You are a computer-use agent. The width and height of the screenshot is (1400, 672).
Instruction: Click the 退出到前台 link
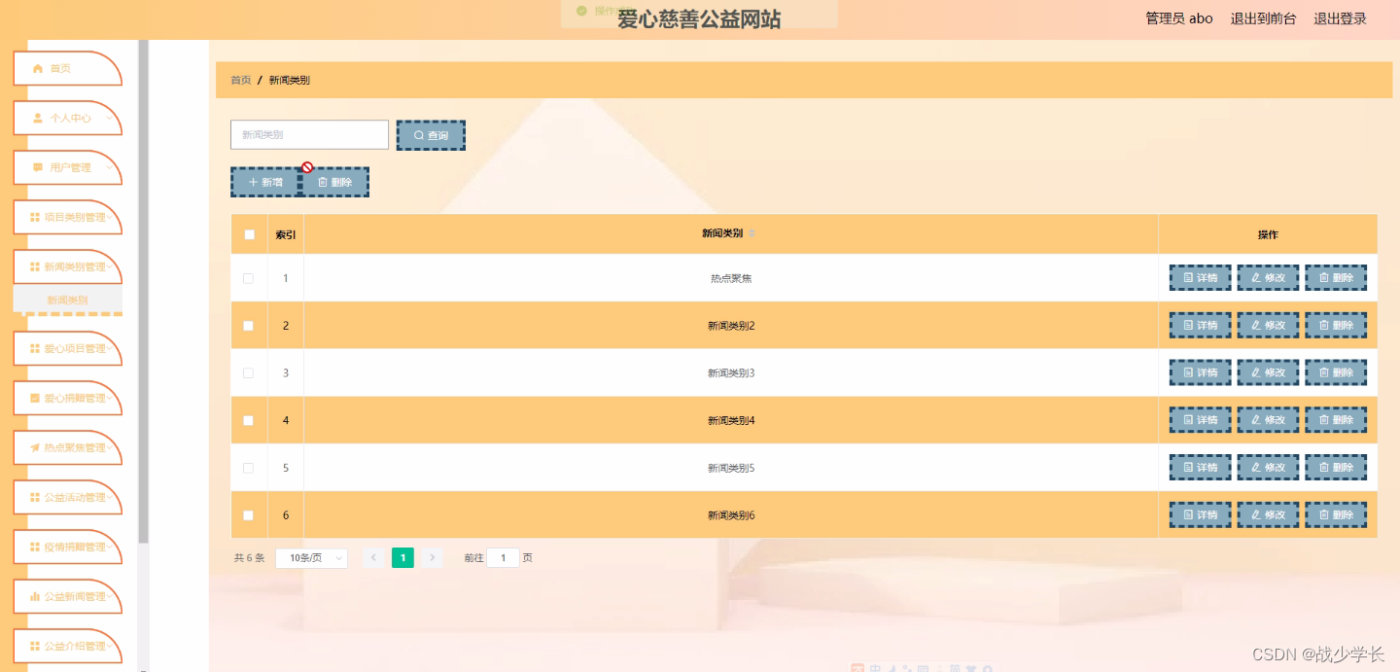point(1263,18)
